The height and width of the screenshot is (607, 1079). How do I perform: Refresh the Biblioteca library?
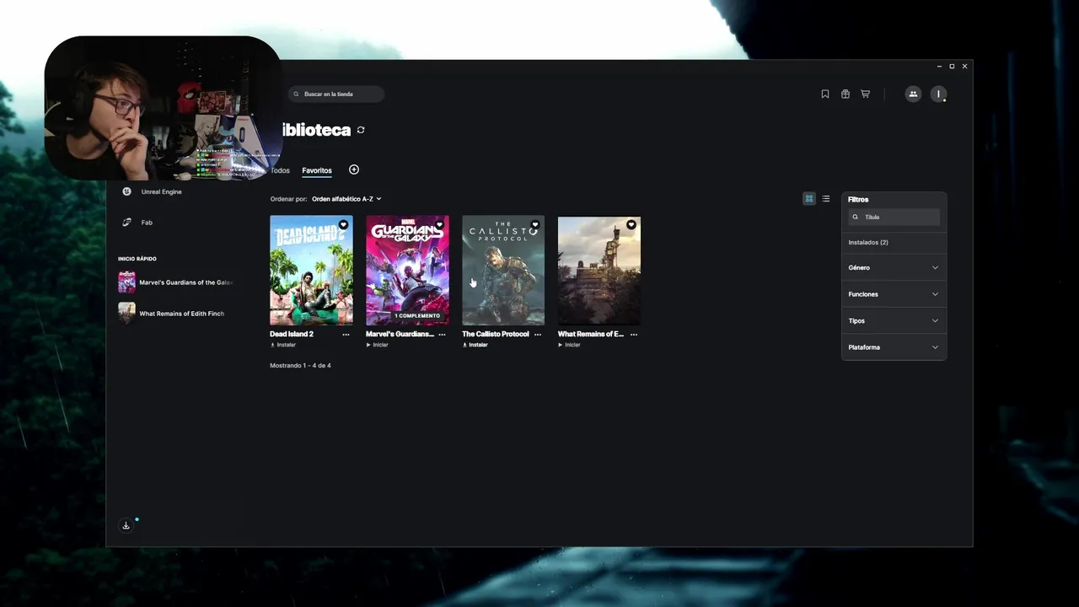(x=361, y=130)
